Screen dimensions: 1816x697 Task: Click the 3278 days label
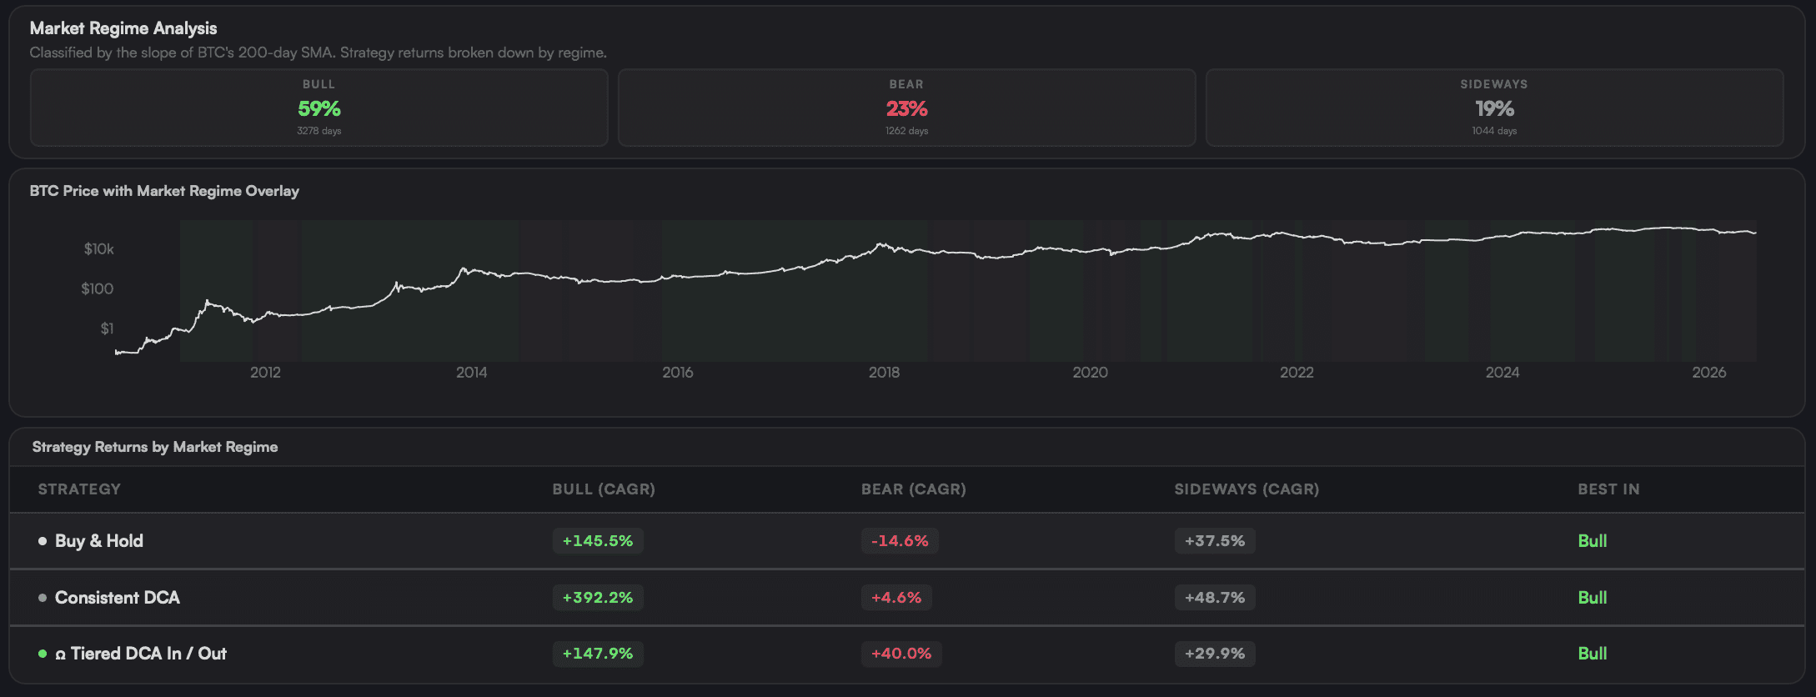(x=319, y=131)
